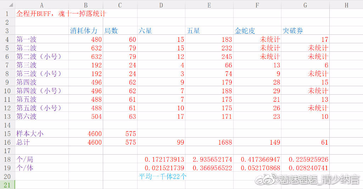Click title cell '全程开BUFF，魂十一掉落统计'
This screenshot has width=363, height=189.
(x=61, y=14)
